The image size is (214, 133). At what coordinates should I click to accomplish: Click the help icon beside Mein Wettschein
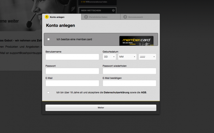pyautogui.click(x=113, y=11)
